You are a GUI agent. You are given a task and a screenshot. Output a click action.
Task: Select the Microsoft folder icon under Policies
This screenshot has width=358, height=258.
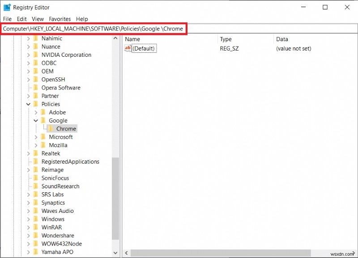tap(44, 137)
